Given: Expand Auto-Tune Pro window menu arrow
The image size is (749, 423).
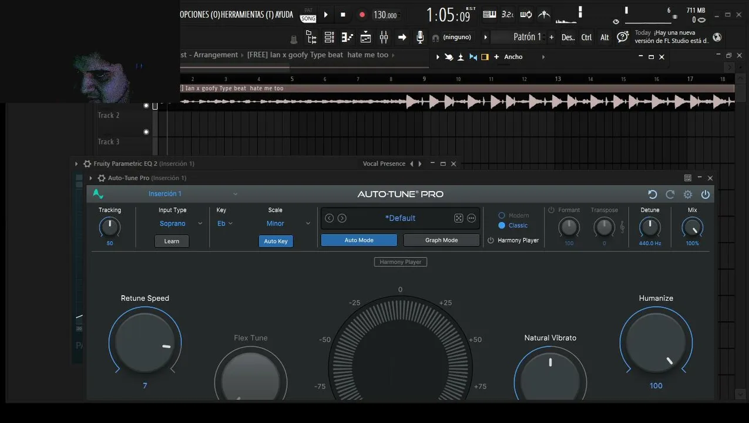Looking at the screenshot, I should pos(90,178).
